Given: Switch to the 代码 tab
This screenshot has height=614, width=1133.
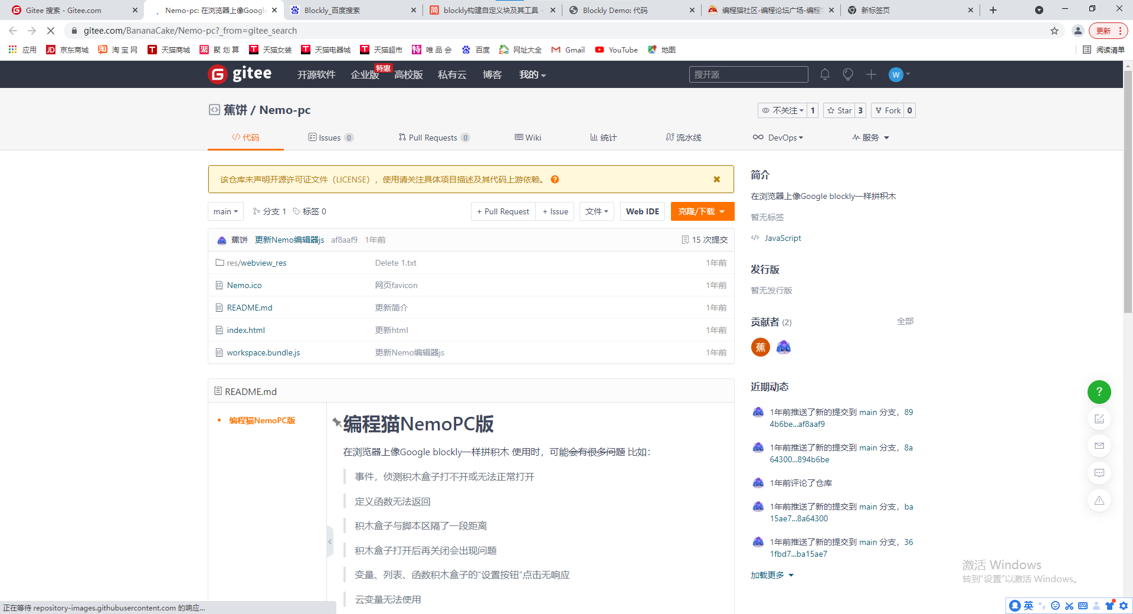Looking at the screenshot, I should point(245,138).
